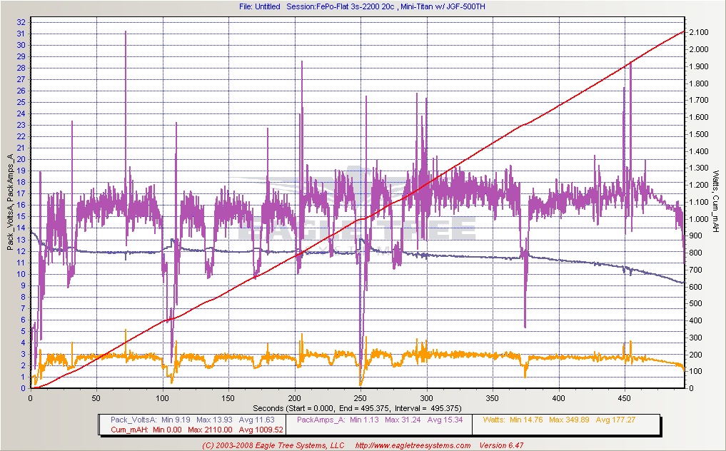Click the Version 6.47 label
This screenshot has height=451, width=726.
click(x=504, y=445)
